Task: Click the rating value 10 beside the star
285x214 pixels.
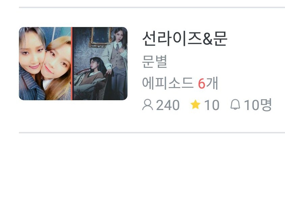Action: tap(212, 105)
